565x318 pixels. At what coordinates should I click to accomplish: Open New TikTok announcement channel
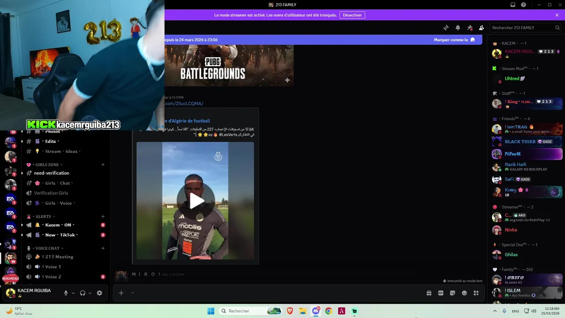tap(65, 235)
